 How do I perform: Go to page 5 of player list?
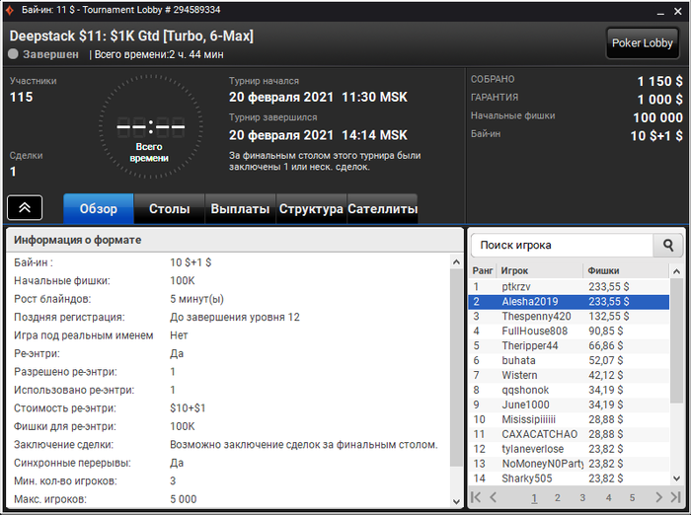point(633,498)
